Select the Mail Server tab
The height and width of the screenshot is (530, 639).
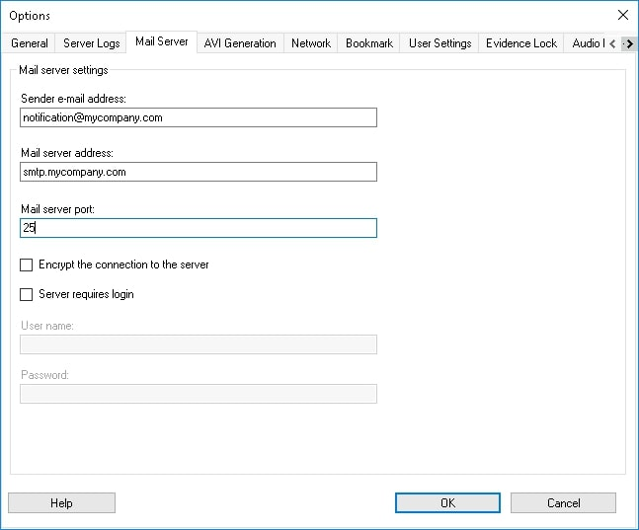[x=161, y=42]
